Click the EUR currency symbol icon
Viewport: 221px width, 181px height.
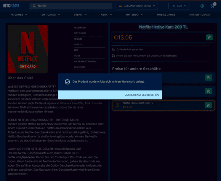(x=174, y=6)
